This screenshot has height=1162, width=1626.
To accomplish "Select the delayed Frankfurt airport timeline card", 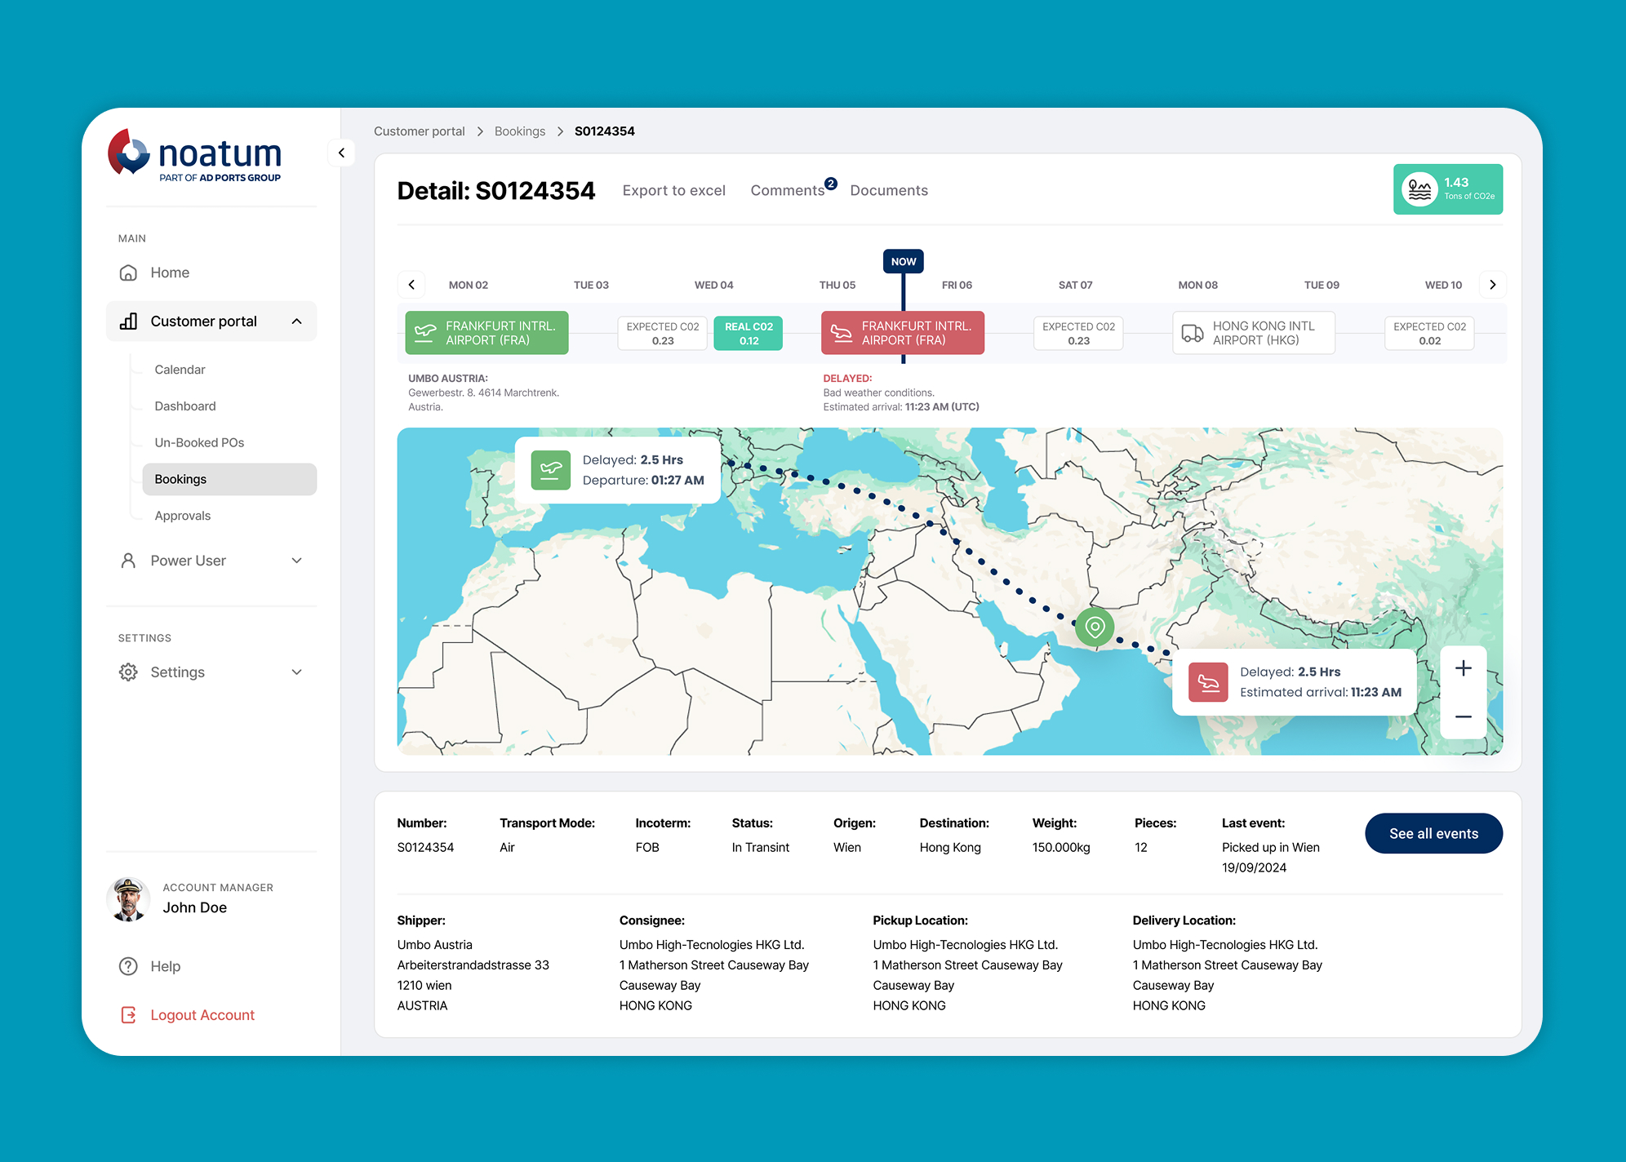I will (x=902, y=333).
